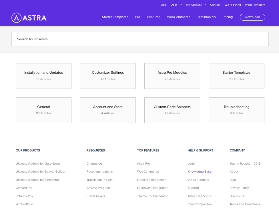279x216 pixels.
Task: Open the Troubleshooting category card
Action: pyautogui.click(x=236, y=110)
